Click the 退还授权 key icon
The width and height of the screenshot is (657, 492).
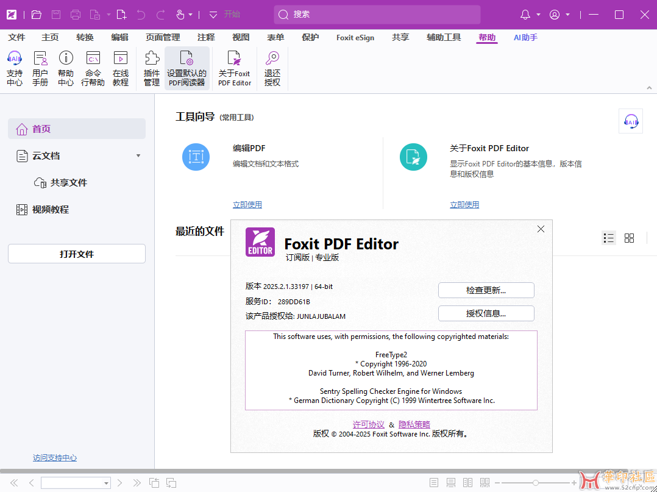[272, 59]
